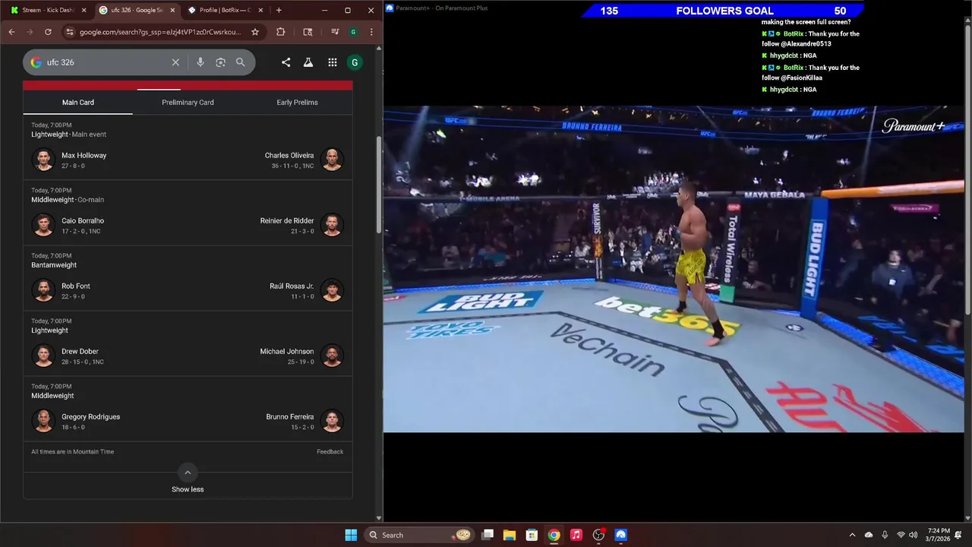972x547 pixels.
Task: Open Drew Dober fighter photo
Action: click(x=43, y=356)
